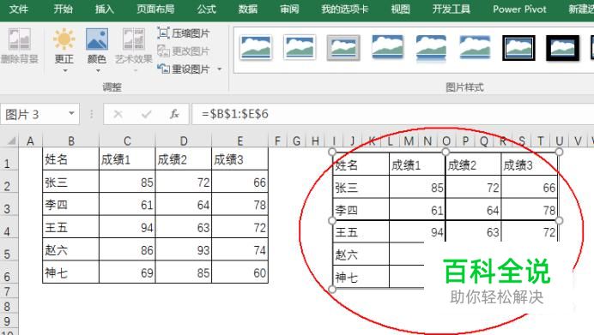Apply the double black frame picture style
The image size is (594, 335).
(x=519, y=48)
